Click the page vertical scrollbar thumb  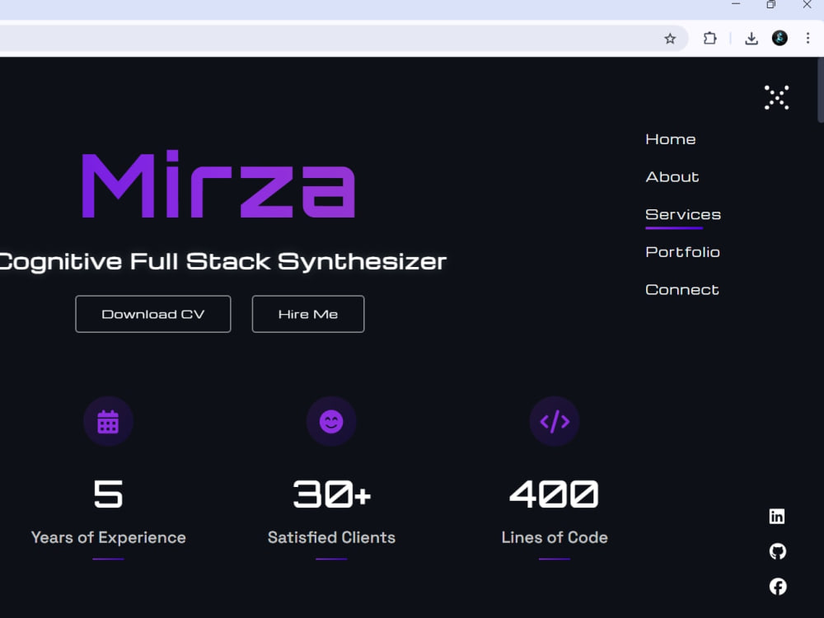[x=821, y=91]
